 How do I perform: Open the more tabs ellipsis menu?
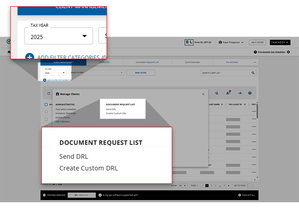[255, 62]
